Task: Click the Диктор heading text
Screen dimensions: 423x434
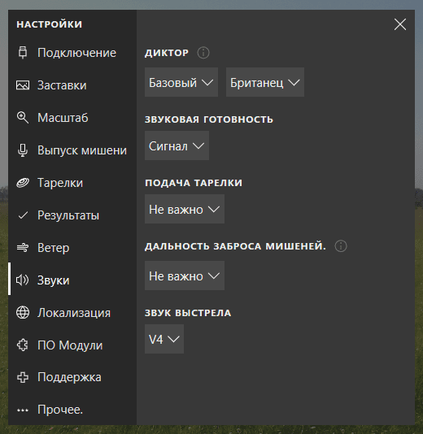Action: click(167, 53)
